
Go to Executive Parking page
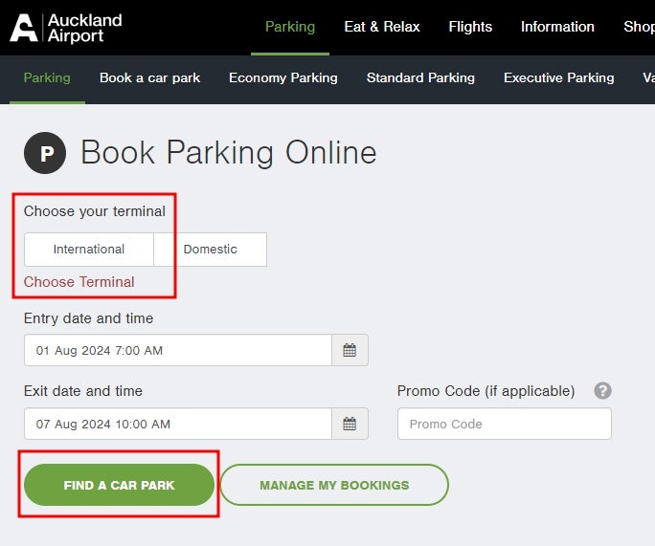(x=559, y=77)
